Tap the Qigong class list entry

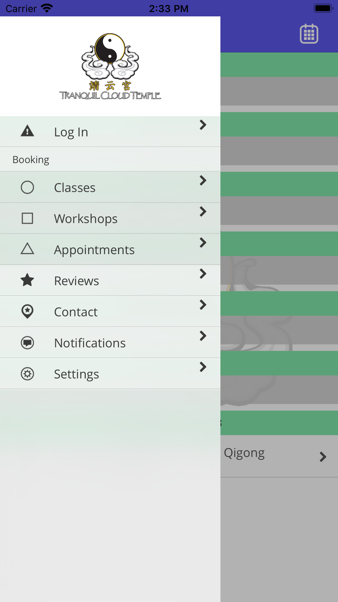click(x=279, y=456)
